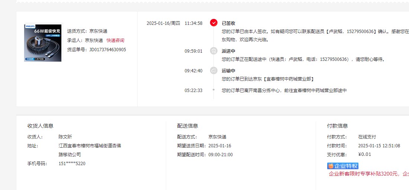This screenshot has height=190, width=409.
Task: Click the phone number 151****5220
Action: point(72,163)
